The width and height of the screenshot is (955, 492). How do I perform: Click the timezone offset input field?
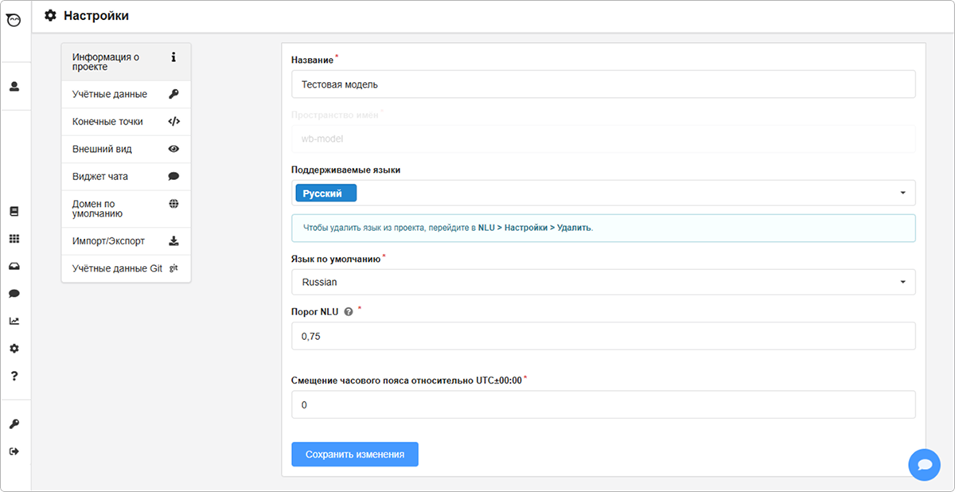(602, 405)
